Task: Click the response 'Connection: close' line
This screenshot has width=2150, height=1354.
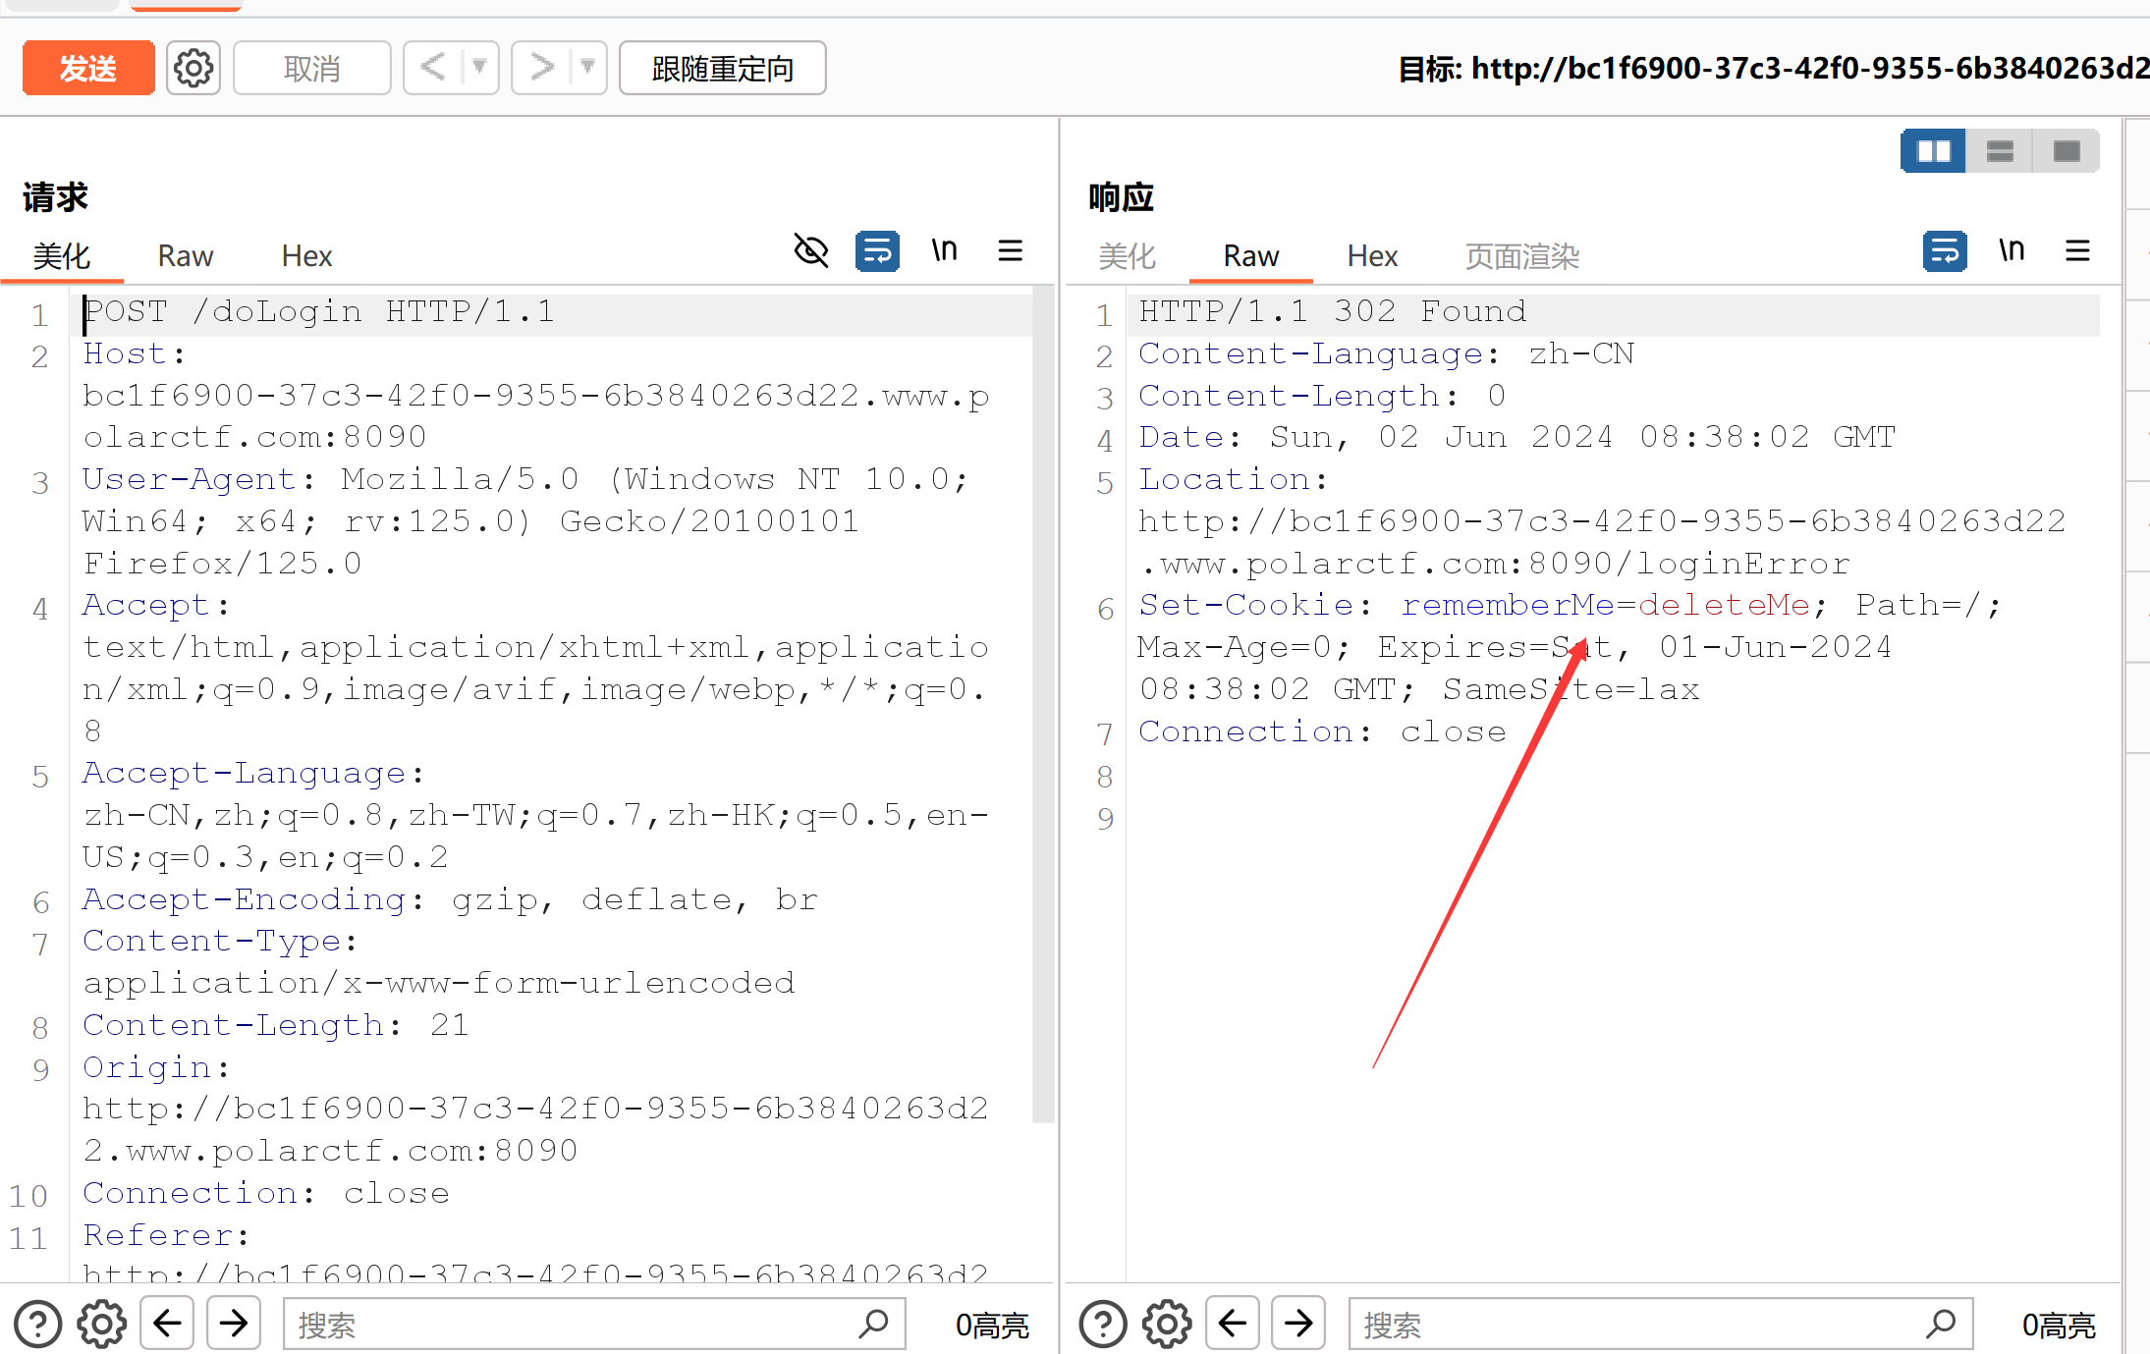Action: click(1322, 731)
